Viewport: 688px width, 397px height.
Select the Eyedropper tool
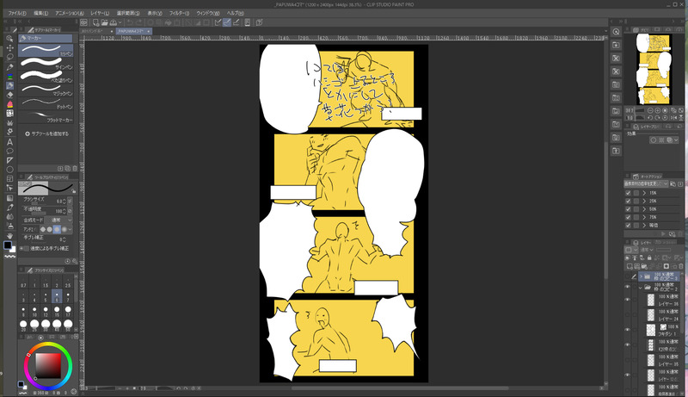(9, 208)
